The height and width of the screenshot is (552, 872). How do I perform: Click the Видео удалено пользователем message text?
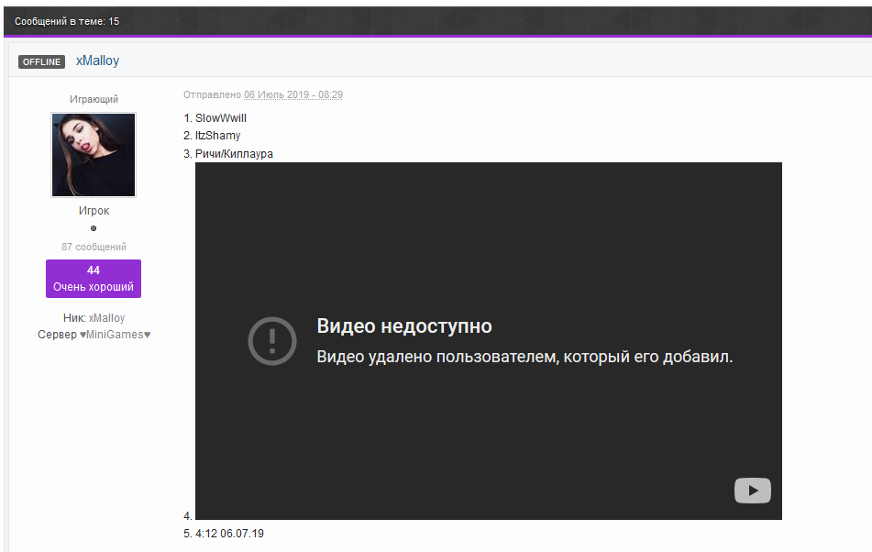pyautogui.click(x=524, y=357)
